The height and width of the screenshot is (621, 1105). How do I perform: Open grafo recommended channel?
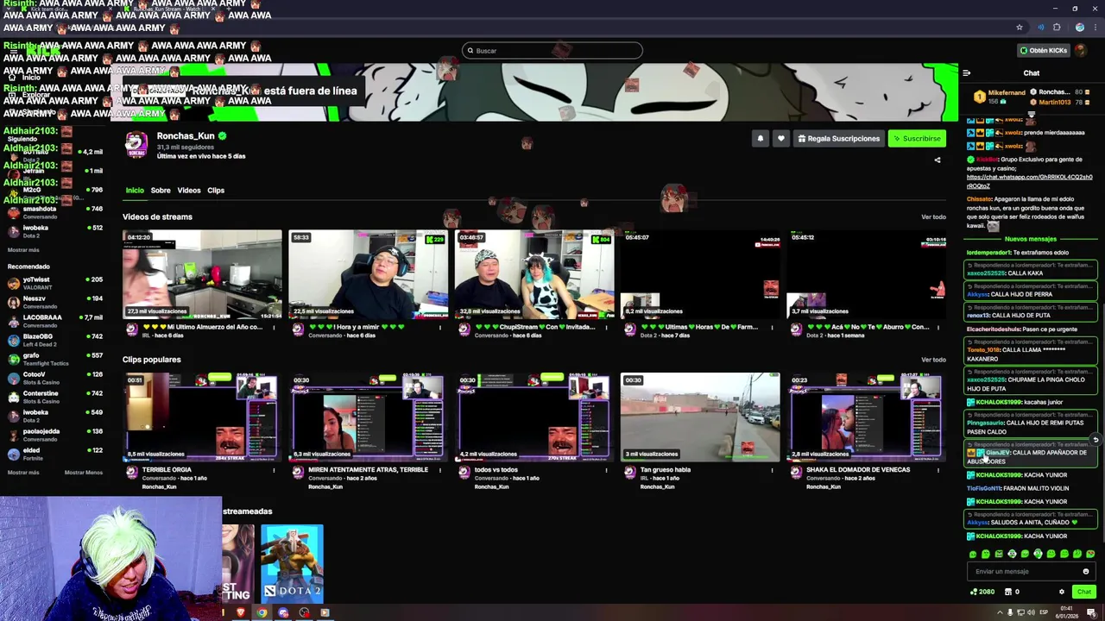54,359
